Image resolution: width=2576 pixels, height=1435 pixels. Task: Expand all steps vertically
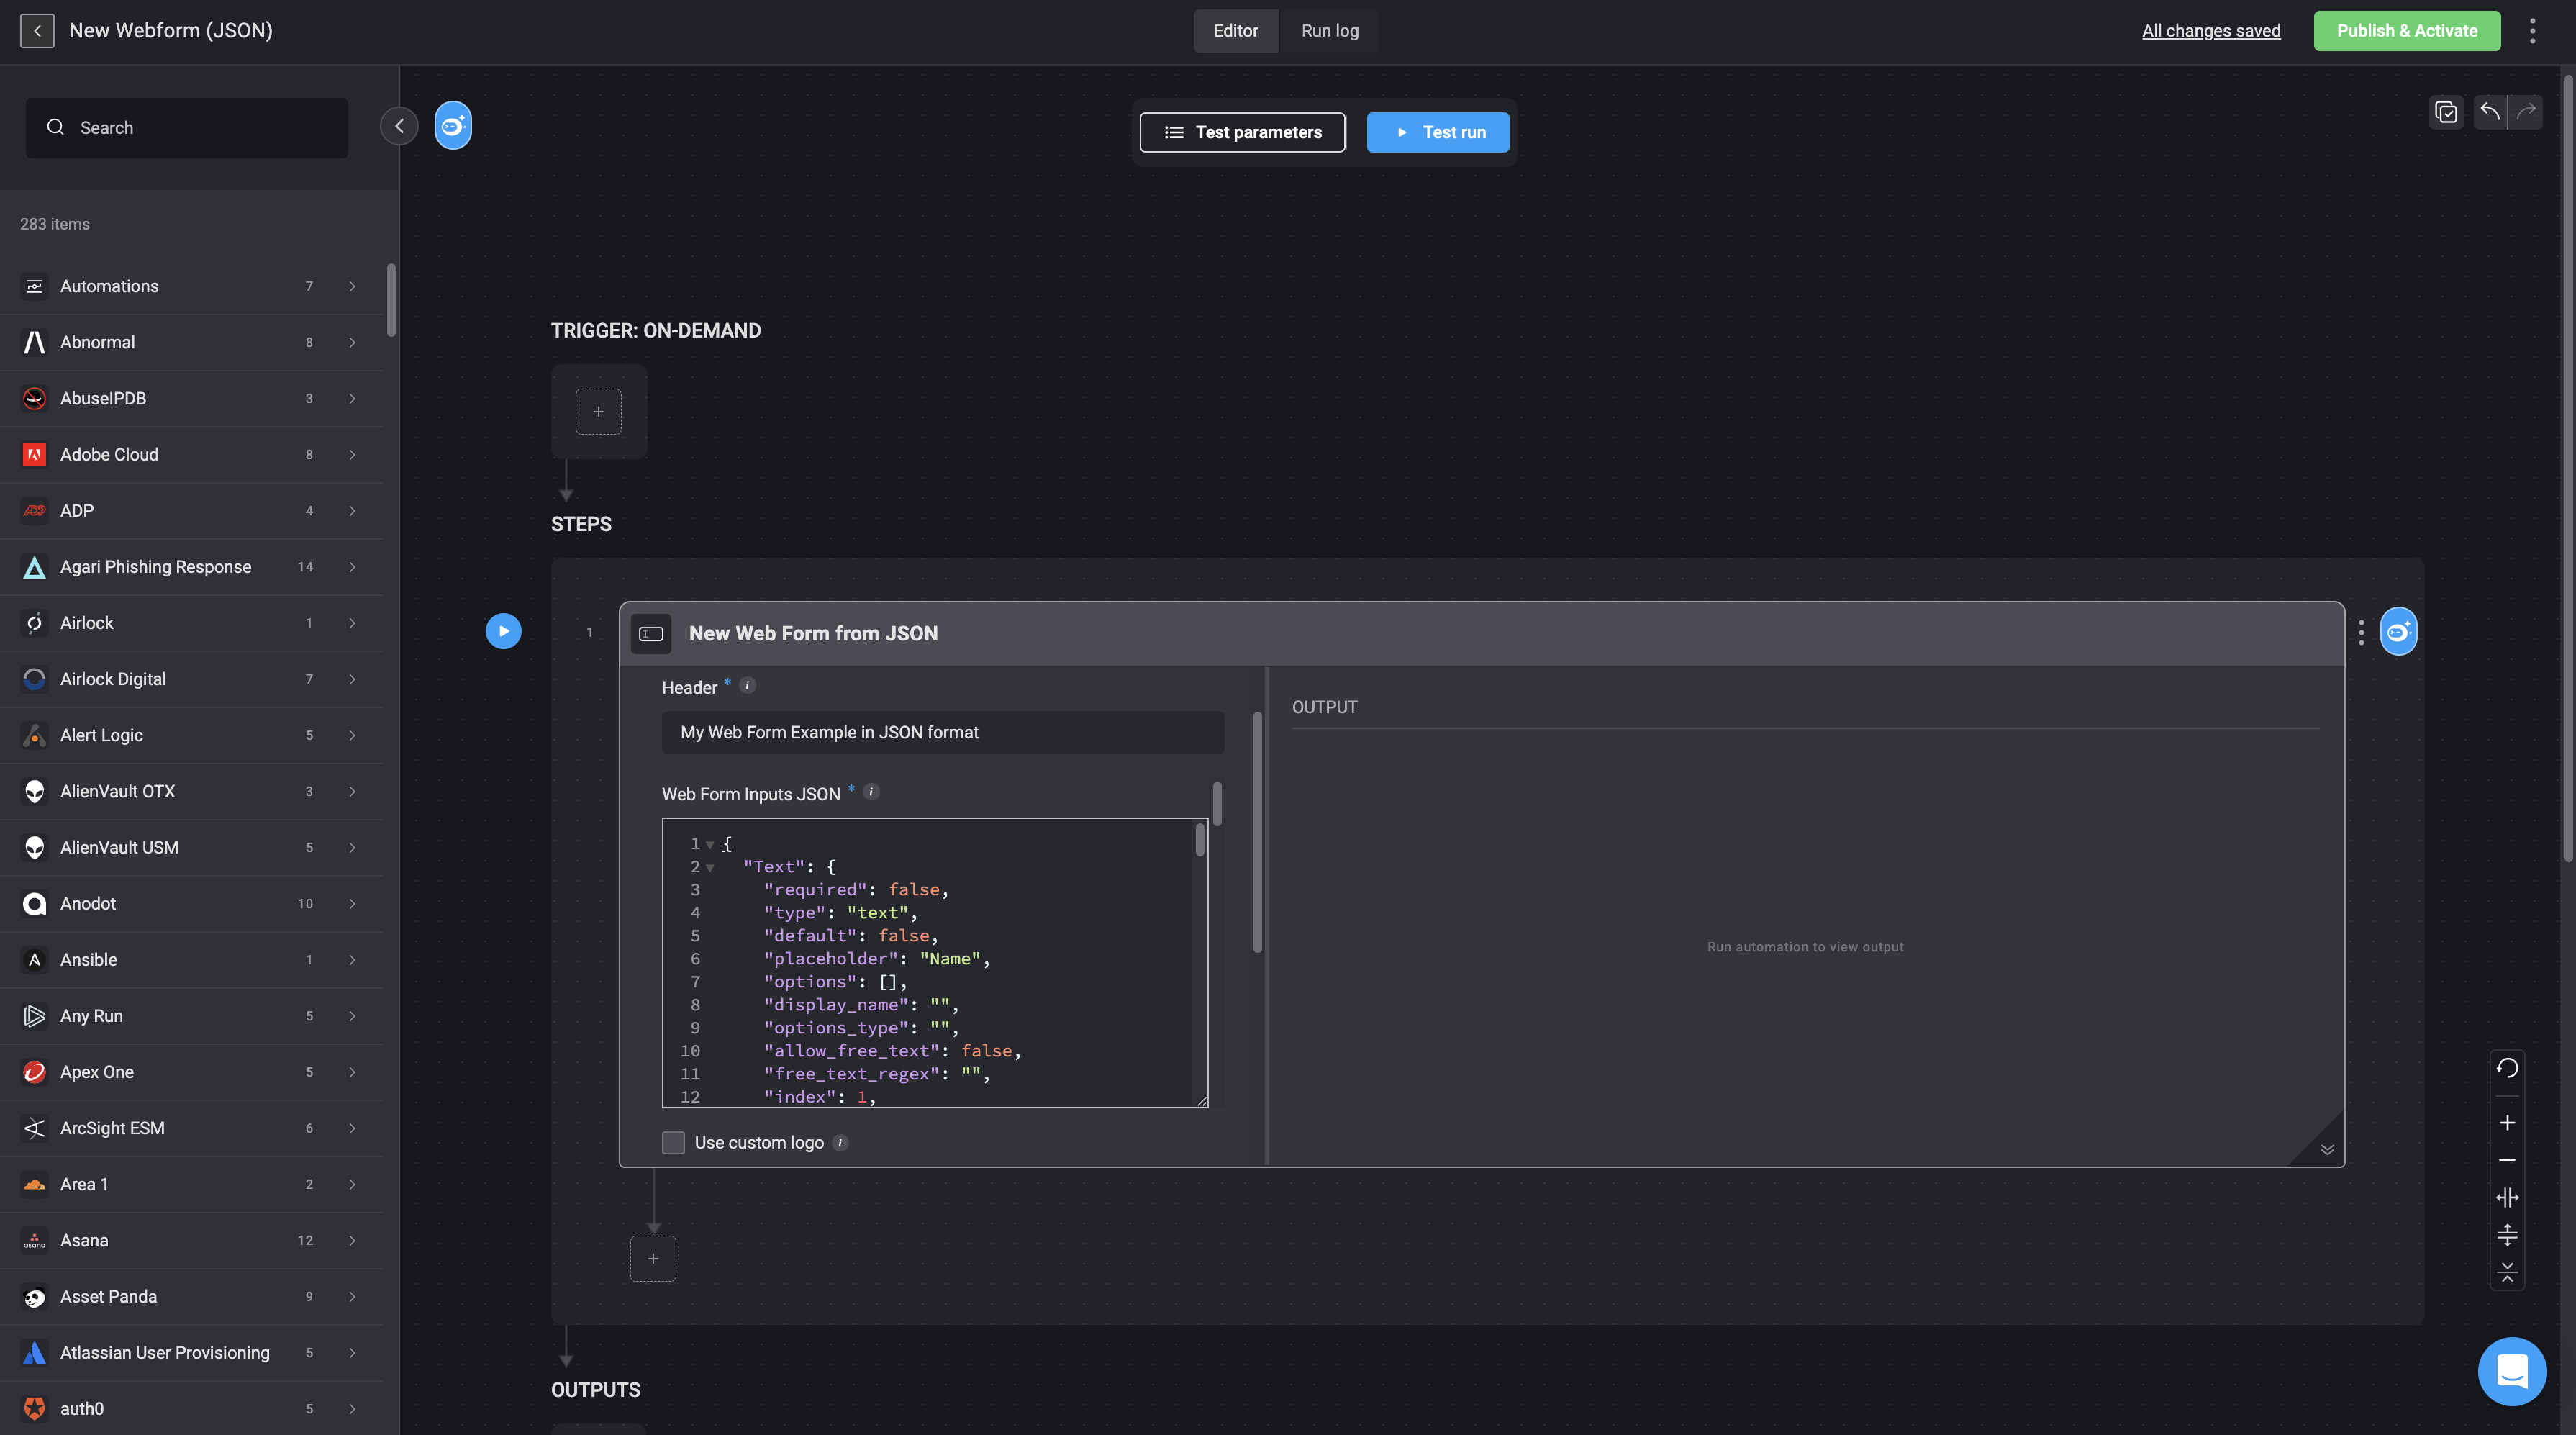(2507, 1235)
